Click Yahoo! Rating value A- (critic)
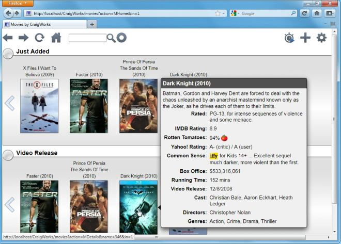The height and width of the screenshot is (244, 341). tap(220, 147)
